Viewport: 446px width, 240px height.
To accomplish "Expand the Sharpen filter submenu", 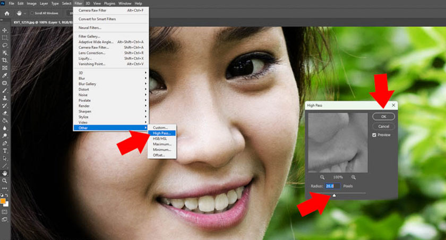I will (110, 112).
